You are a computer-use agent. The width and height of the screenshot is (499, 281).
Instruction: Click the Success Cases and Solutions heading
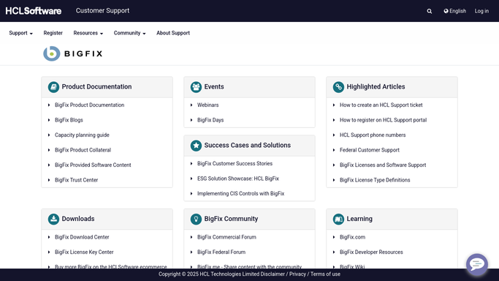[247, 146]
